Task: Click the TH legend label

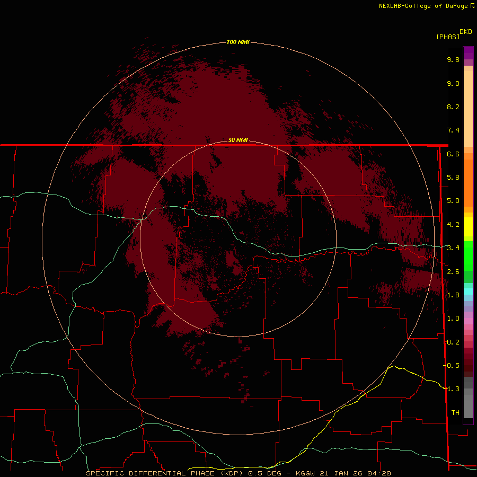Action: coord(455,413)
